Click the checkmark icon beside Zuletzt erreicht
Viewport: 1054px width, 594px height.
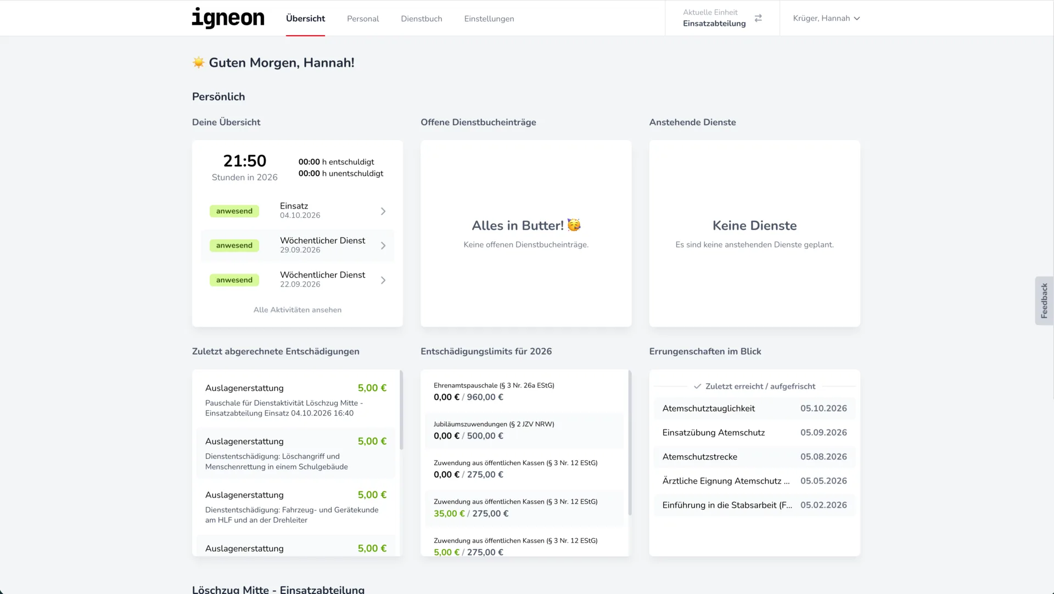(697, 386)
